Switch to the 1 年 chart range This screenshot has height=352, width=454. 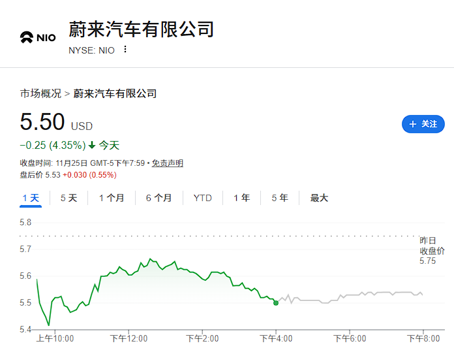point(242,198)
